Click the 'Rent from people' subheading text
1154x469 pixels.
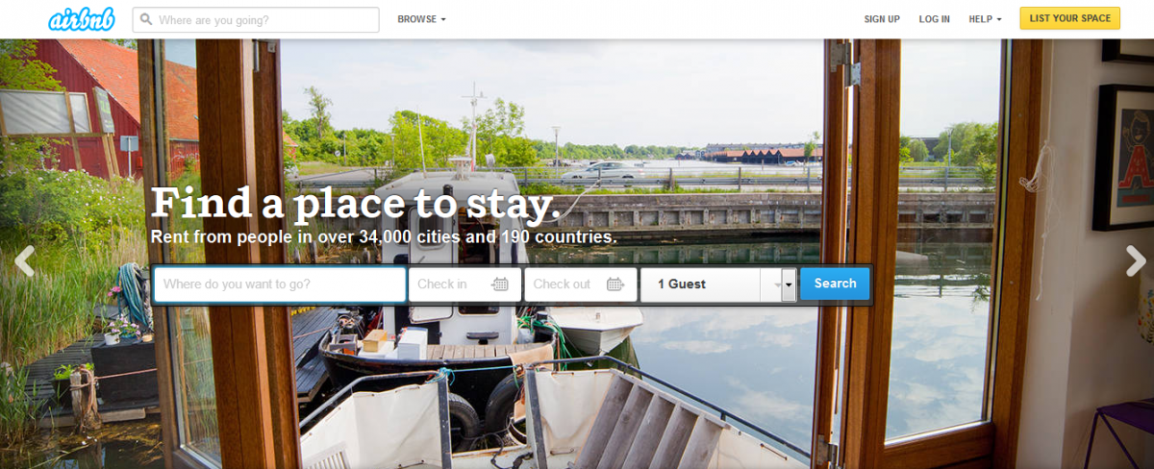[x=384, y=236]
